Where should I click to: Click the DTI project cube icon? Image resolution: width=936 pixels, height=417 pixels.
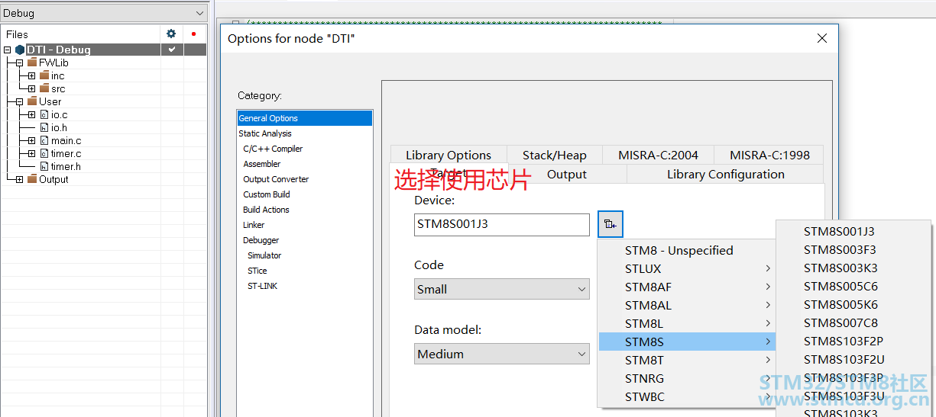tap(20, 50)
